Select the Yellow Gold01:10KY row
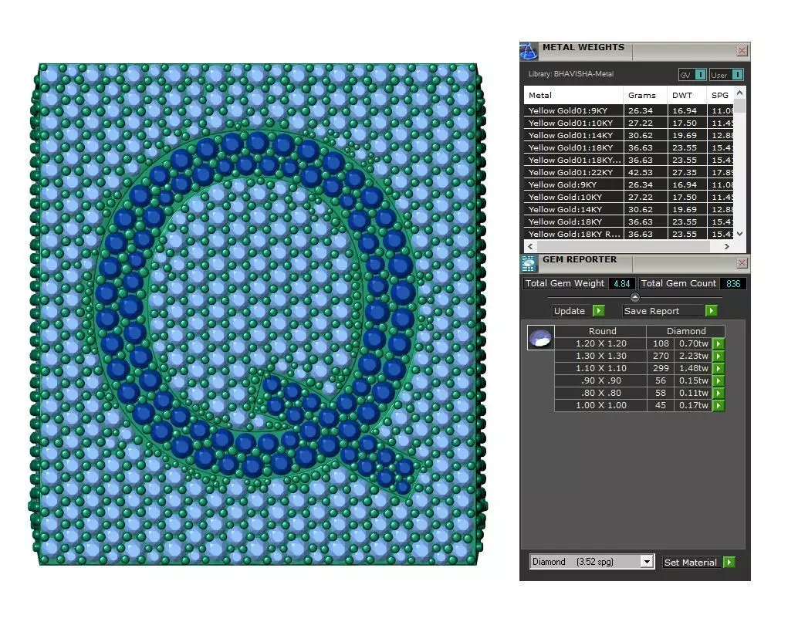 [628, 123]
